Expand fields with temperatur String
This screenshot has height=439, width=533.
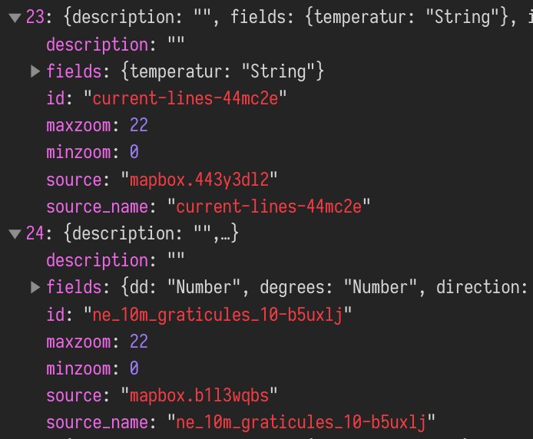tap(35, 71)
